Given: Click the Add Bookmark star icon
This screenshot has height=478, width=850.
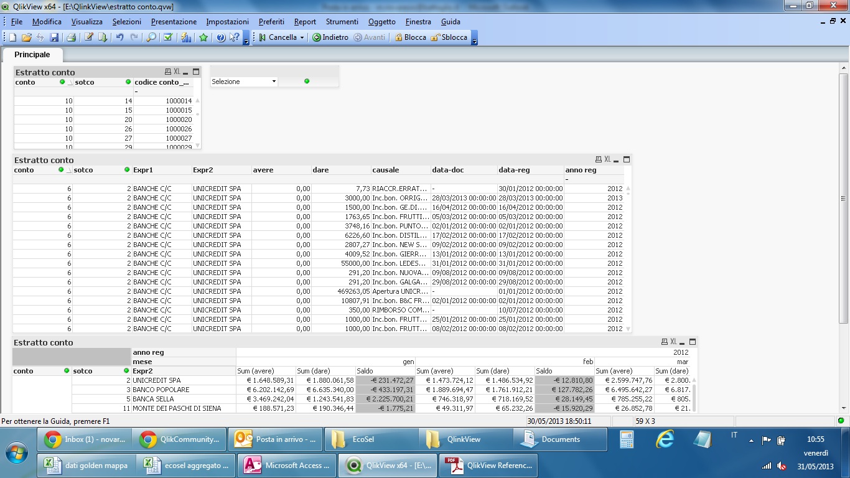Looking at the screenshot, I should point(203,37).
